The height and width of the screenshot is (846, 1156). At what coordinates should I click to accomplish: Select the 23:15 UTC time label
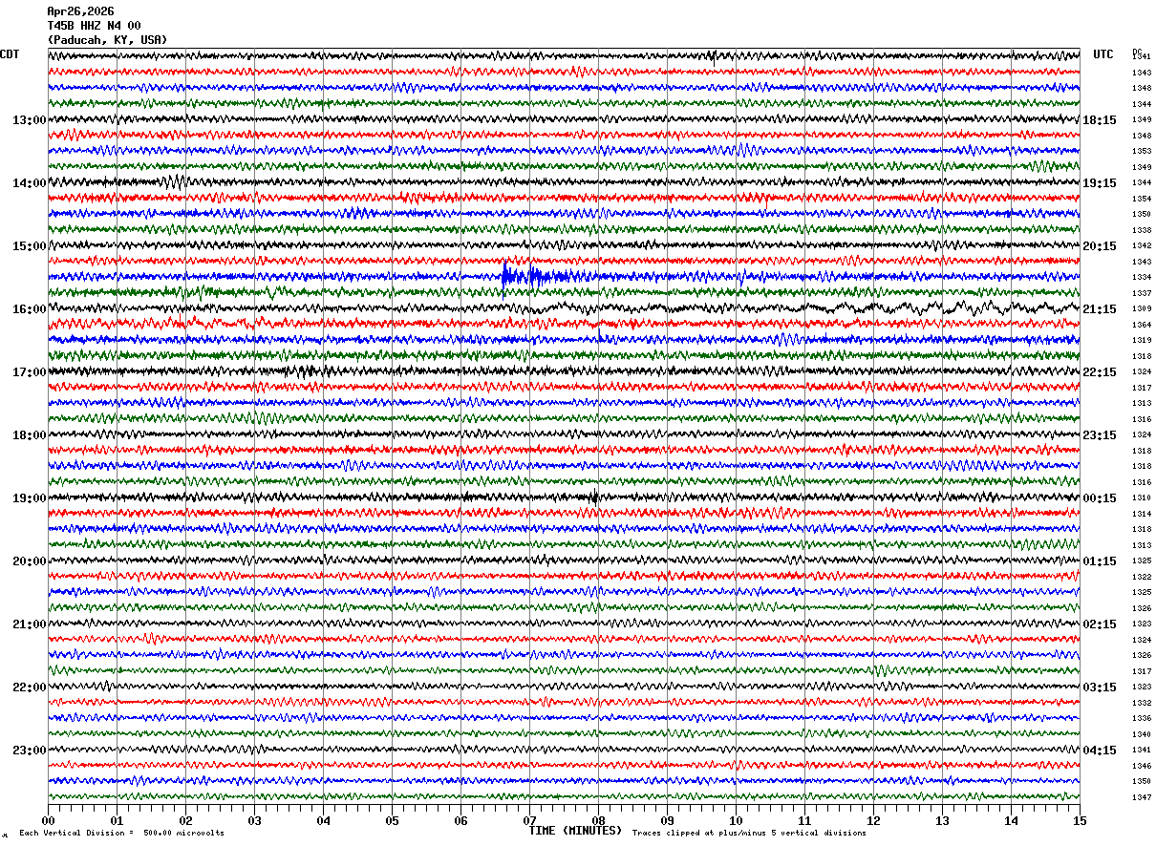[x=1100, y=435]
